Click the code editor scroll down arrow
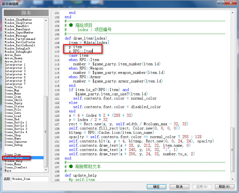Viewport: 239px width, 193px height. tap(232, 179)
